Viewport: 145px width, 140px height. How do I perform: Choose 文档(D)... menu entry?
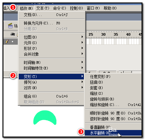52,15
